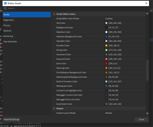Click the Selection Background Color swatch
This screenshot has height=127, width=153.
click(106, 37)
